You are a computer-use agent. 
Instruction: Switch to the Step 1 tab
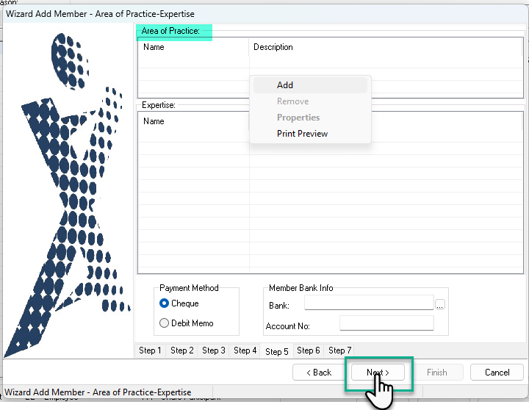click(x=150, y=350)
